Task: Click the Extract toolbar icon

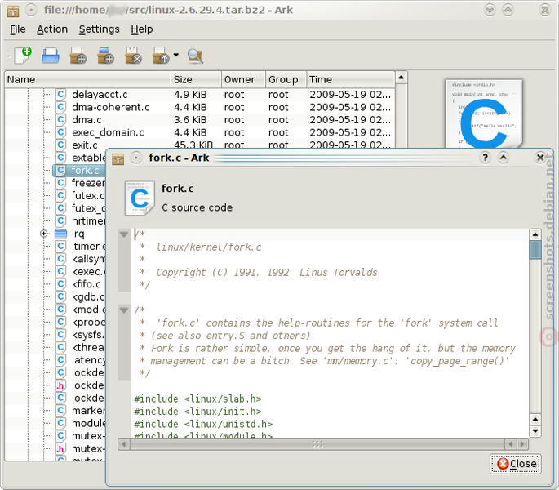Action: coord(161,56)
